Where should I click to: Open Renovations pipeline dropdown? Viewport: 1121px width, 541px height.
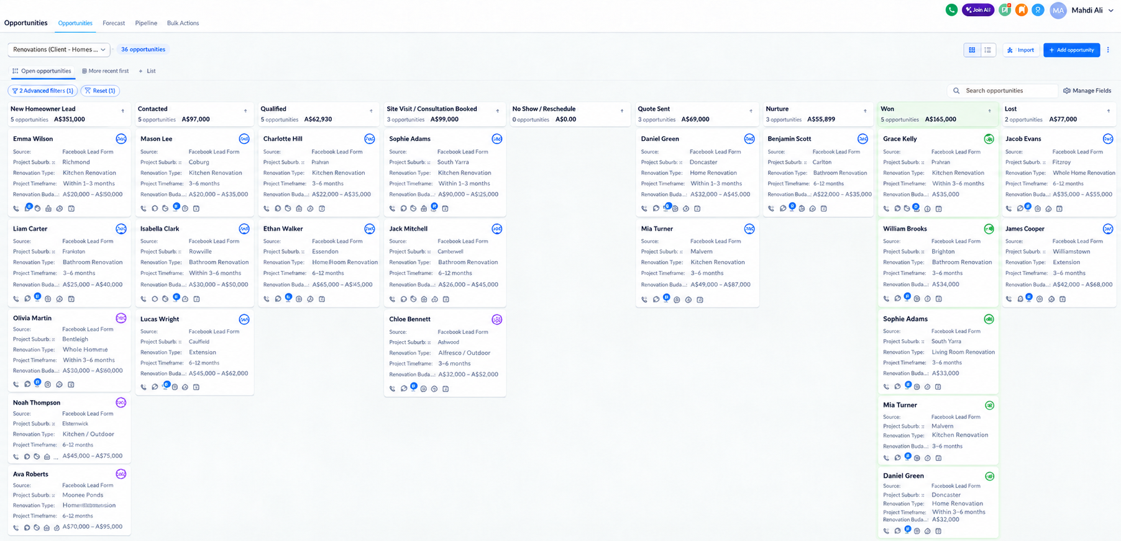(59, 50)
